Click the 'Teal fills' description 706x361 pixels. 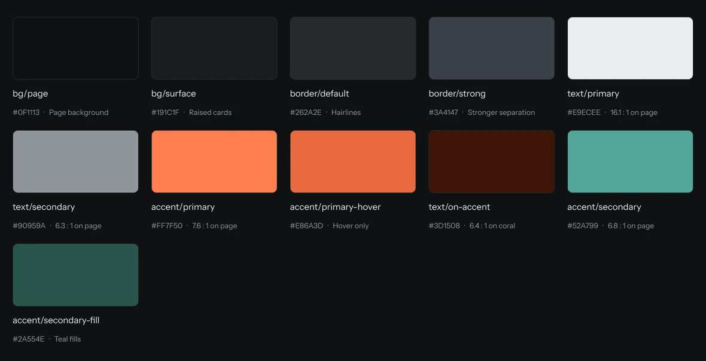[68, 339]
